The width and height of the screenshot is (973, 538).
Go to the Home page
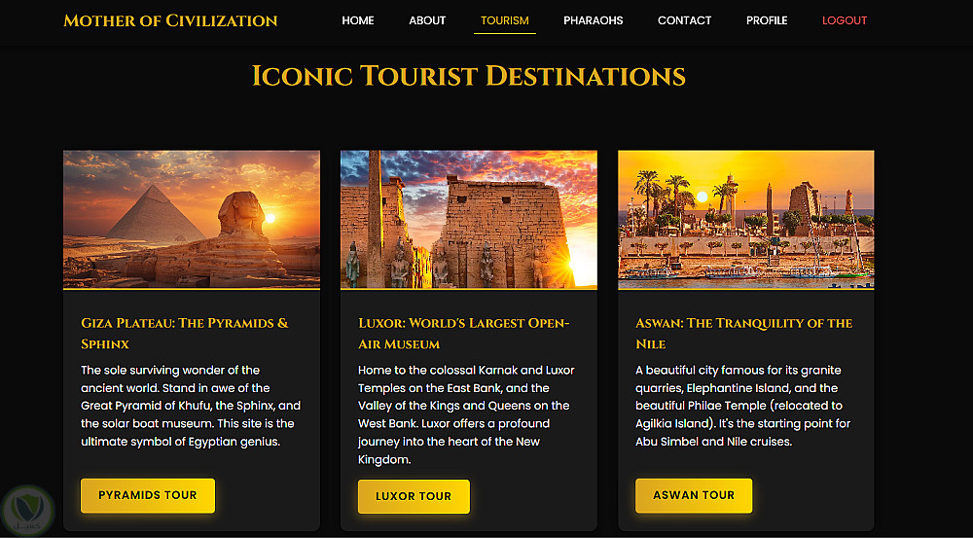(358, 20)
